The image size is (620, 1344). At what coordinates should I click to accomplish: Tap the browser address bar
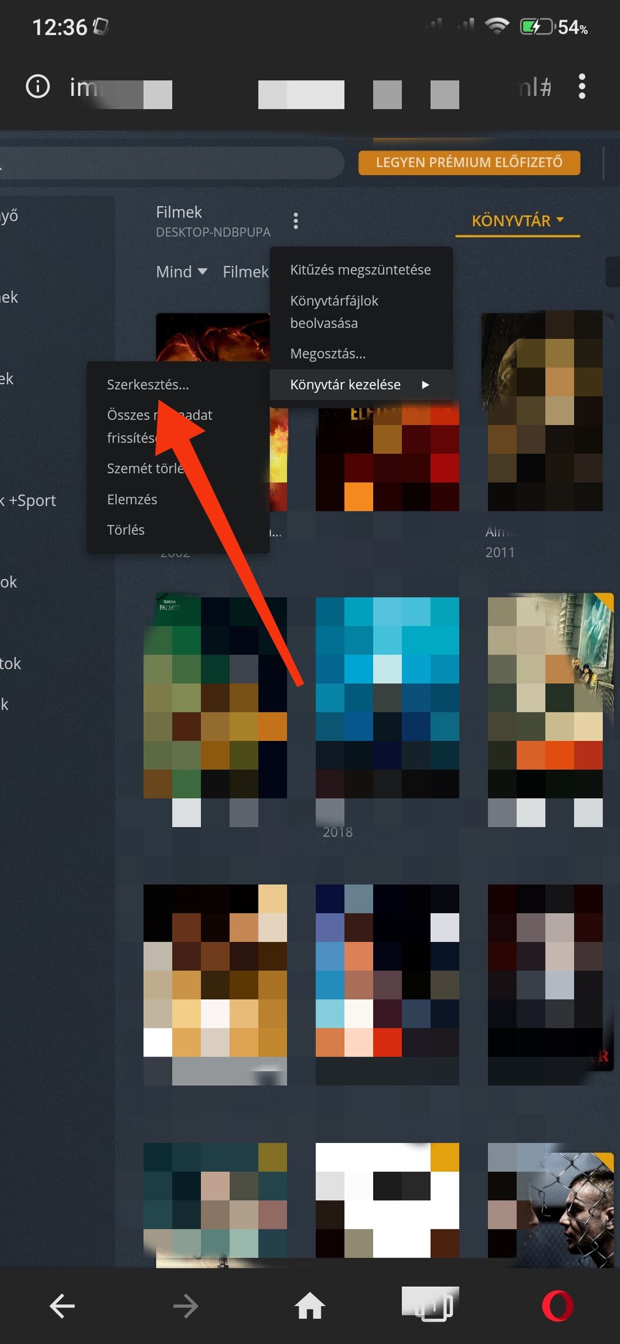click(x=311, y=88)
